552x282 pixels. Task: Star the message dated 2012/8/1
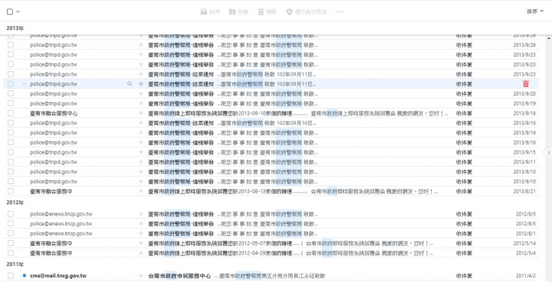(x=141, y=234)
